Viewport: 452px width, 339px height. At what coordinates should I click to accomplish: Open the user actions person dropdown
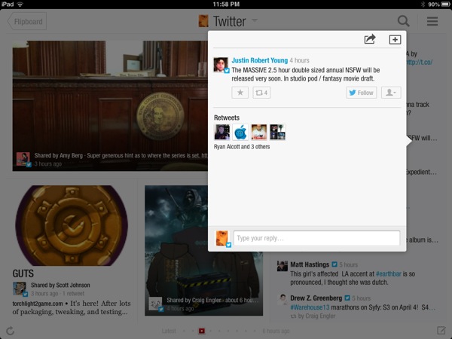391,93
